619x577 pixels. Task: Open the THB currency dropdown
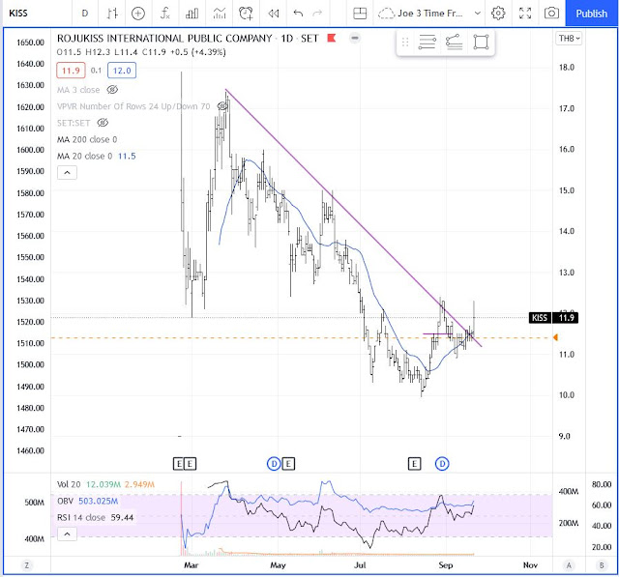(570, 39)
